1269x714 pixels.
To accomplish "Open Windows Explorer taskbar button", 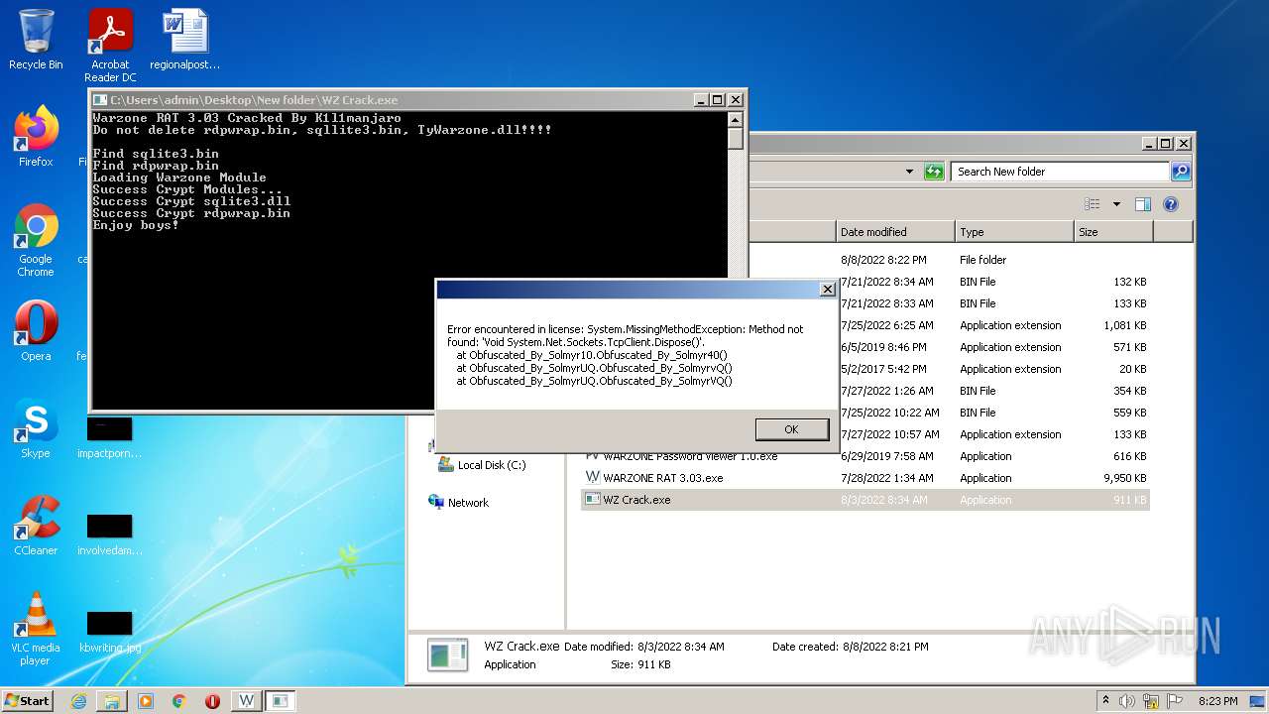I will tap(112, 701).
